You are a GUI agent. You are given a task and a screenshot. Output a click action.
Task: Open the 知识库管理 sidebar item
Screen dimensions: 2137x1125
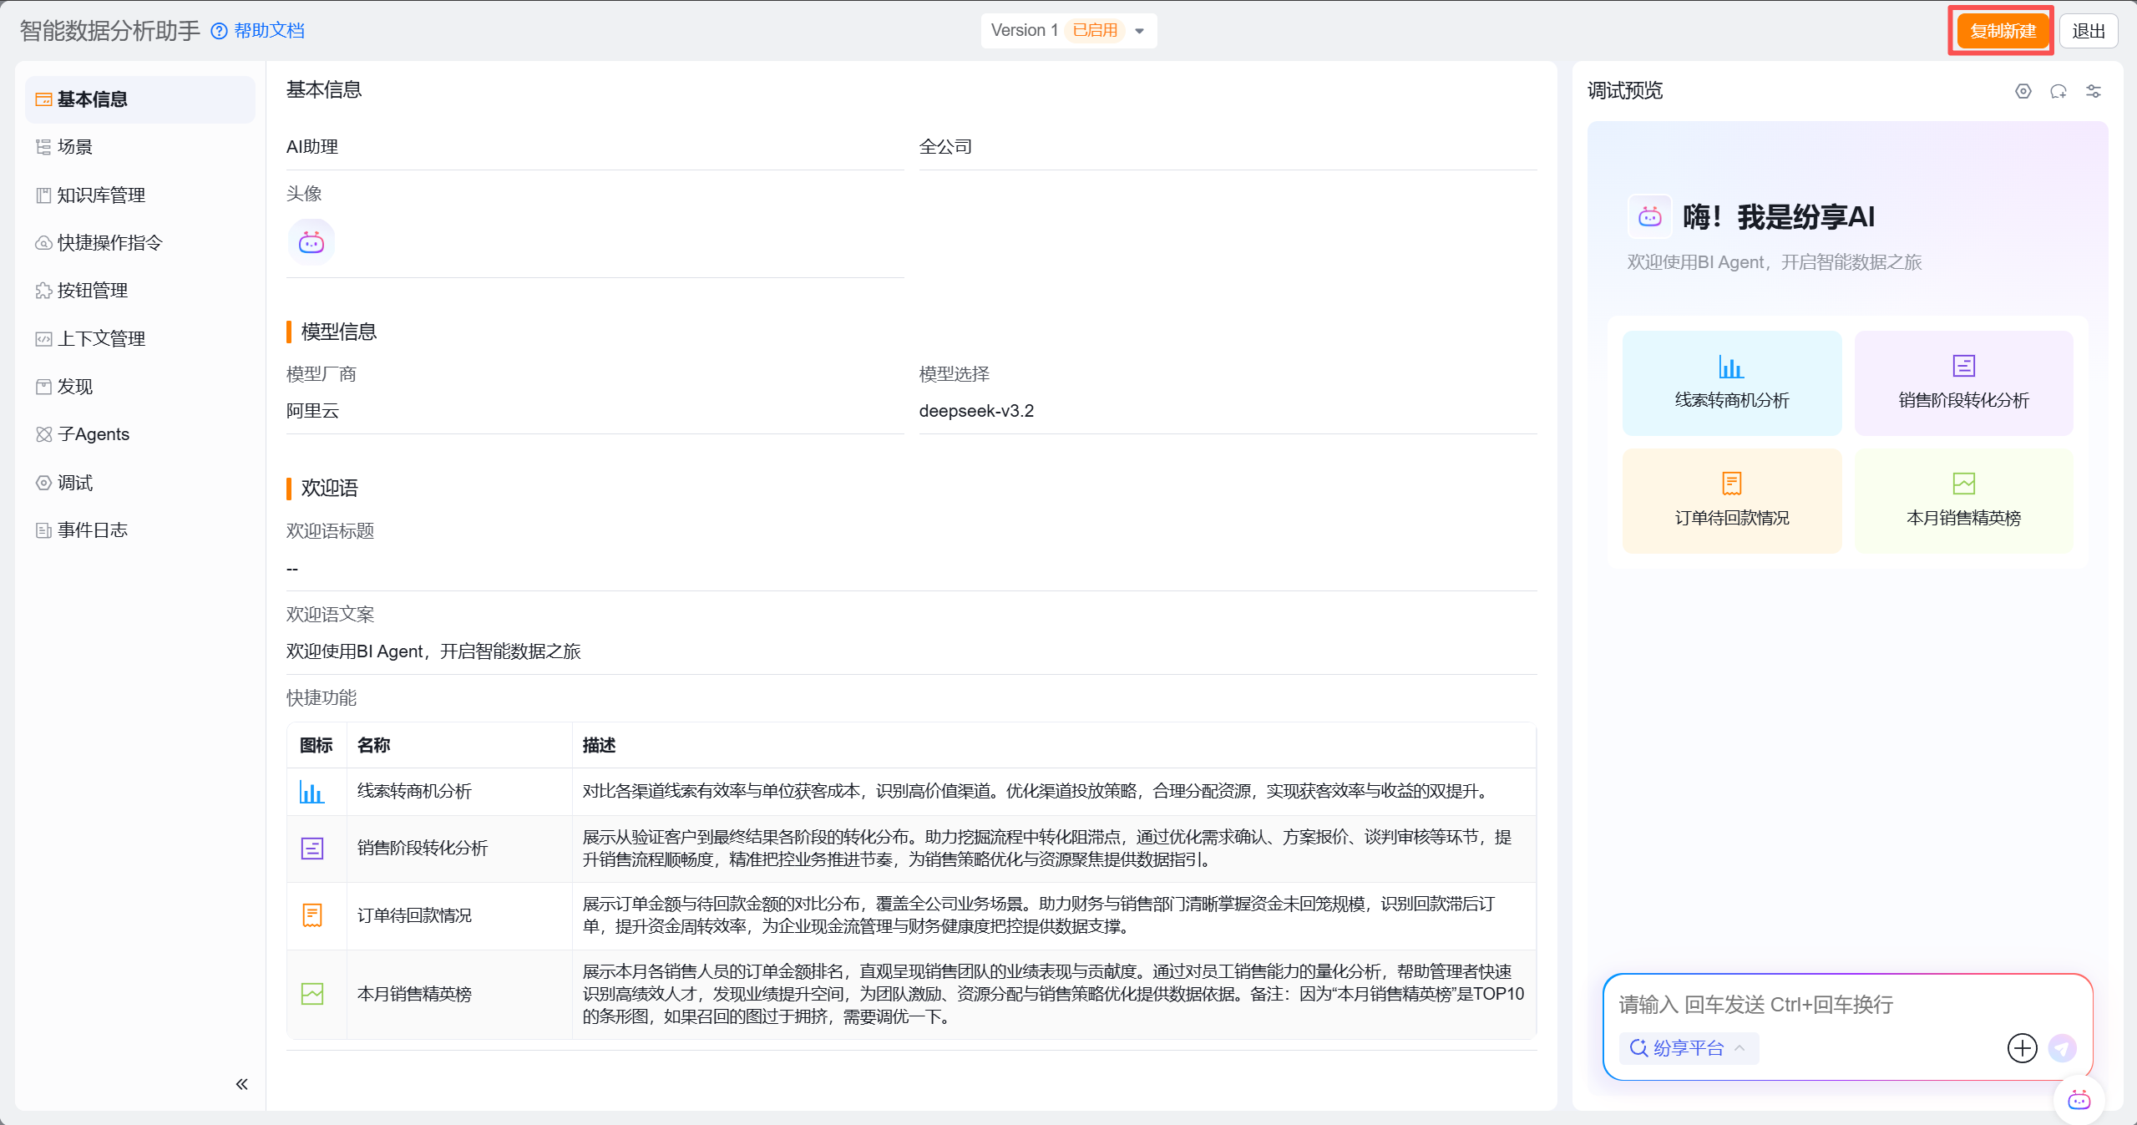point(100,195)
